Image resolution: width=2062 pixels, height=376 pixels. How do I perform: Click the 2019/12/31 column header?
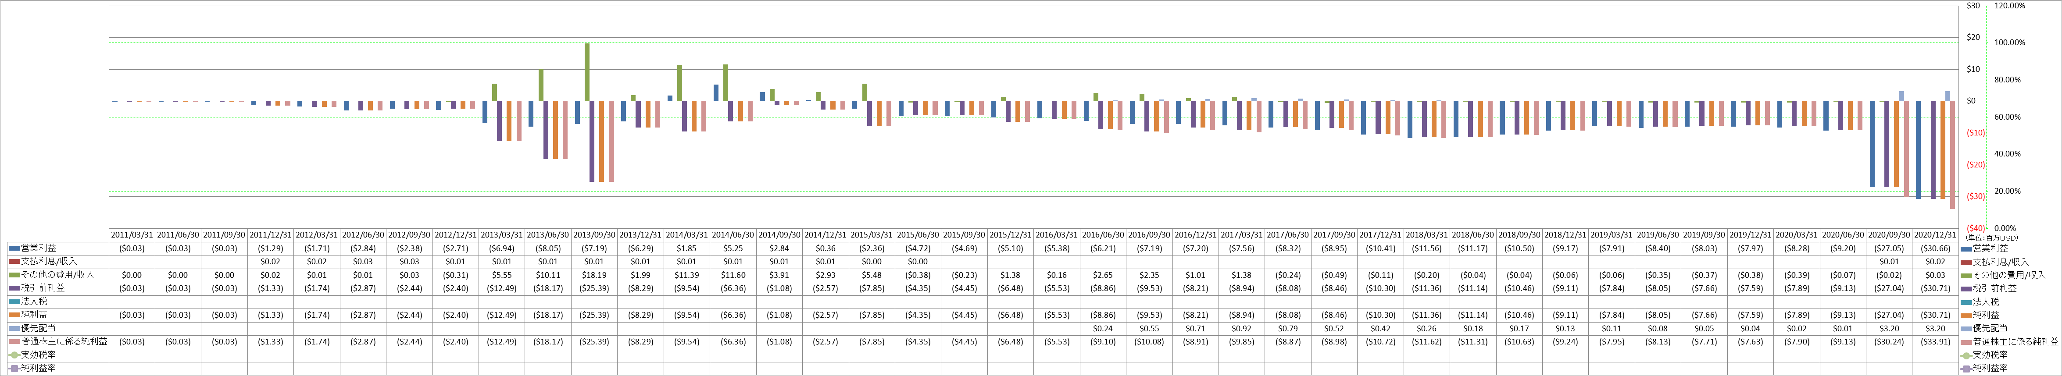pyautogui.click(x=1751, y=235)
